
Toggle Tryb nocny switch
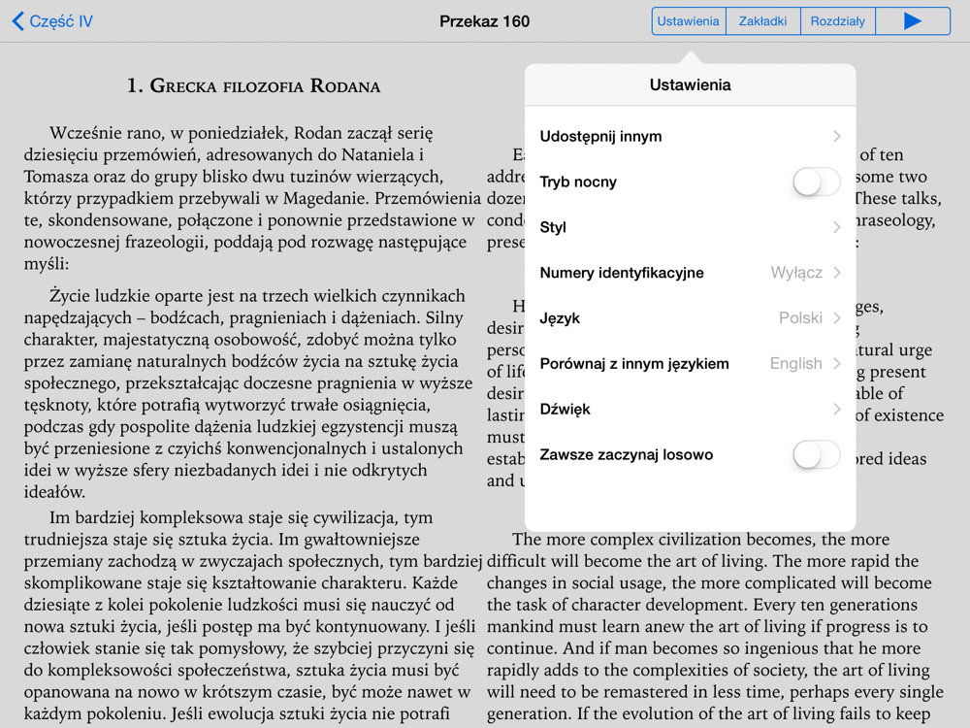click(x=816, y=182)
